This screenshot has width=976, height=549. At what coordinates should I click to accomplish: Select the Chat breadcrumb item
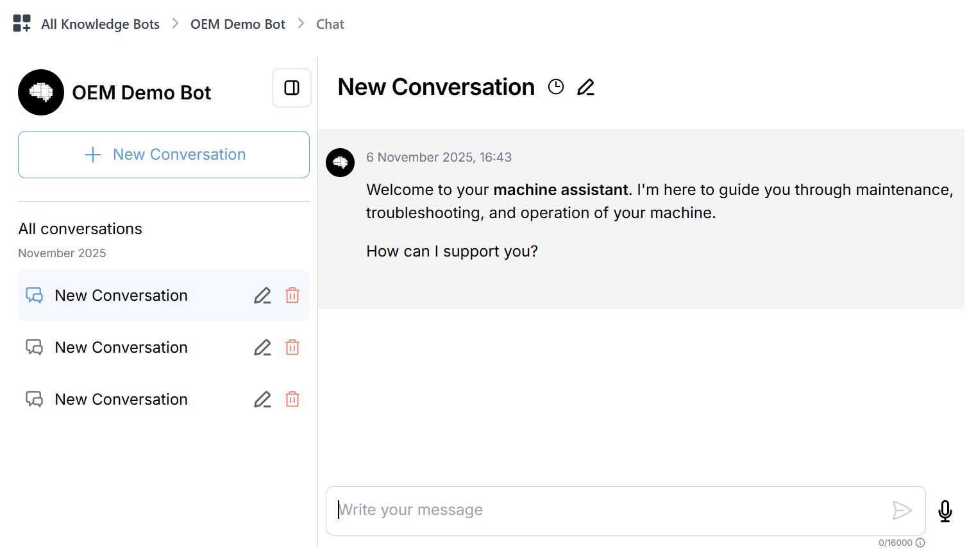330,24
